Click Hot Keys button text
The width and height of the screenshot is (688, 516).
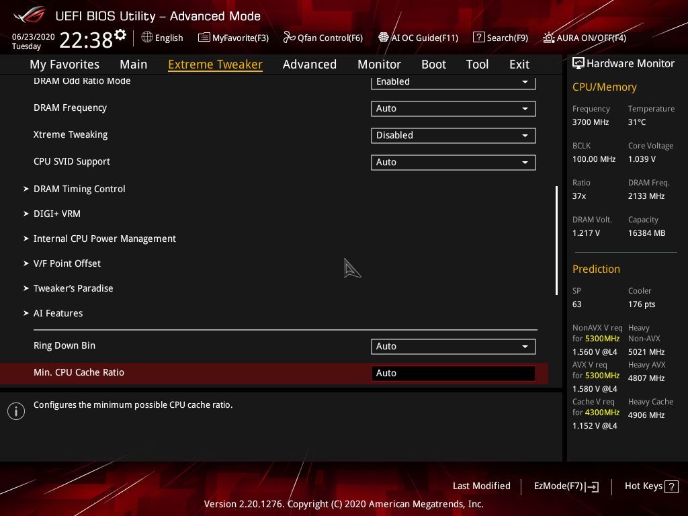pos(643,486)
